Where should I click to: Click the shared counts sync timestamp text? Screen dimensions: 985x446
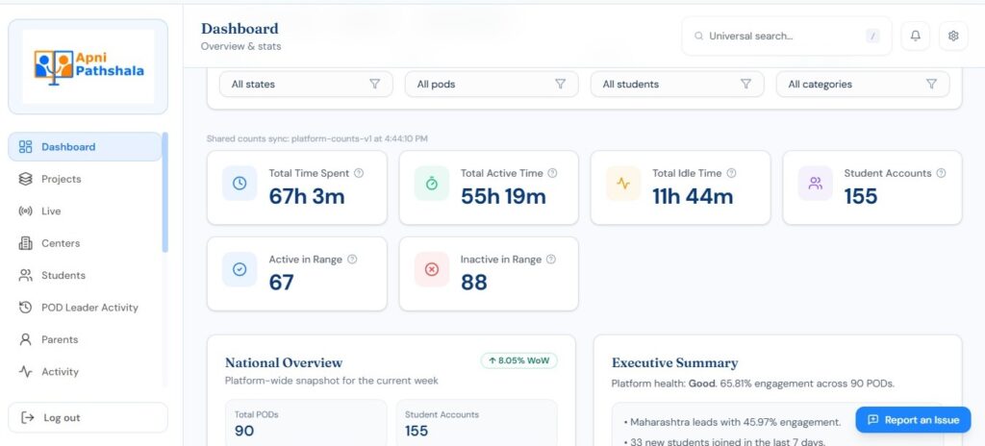317,138
